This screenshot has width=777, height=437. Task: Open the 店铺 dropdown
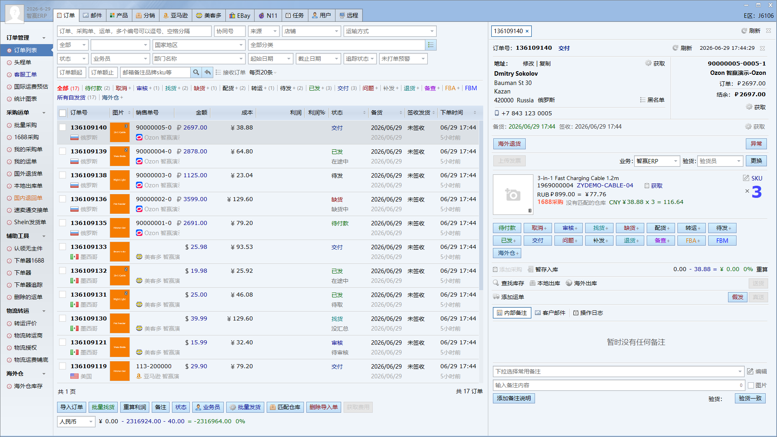click(311, 31)
